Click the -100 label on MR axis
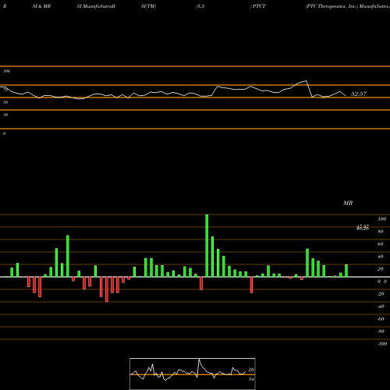 point(382,344)
